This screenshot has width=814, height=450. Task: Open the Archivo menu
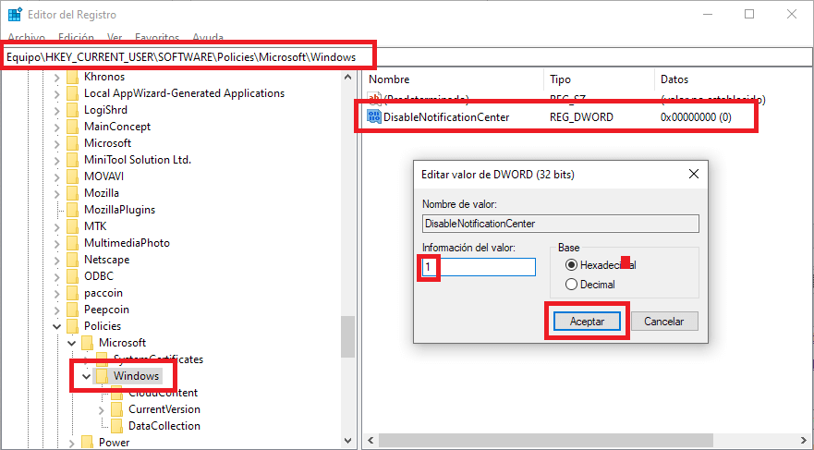(x=27, y=37)
